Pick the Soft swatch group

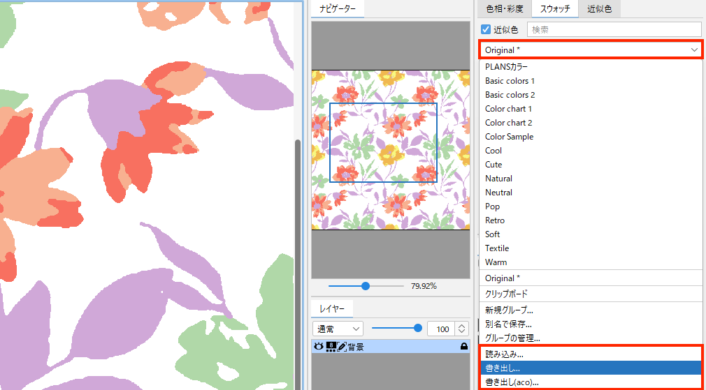[x=591, y=234]
